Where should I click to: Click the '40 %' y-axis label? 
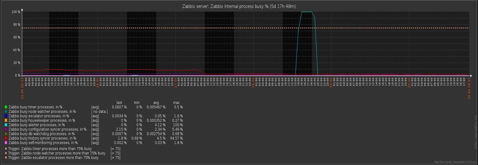point(16,50)
